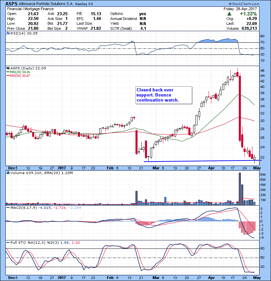Viewport: 271px width, 281px height.
Task: Click the blue horizontal support line
Action: click(x=203, y=161)
